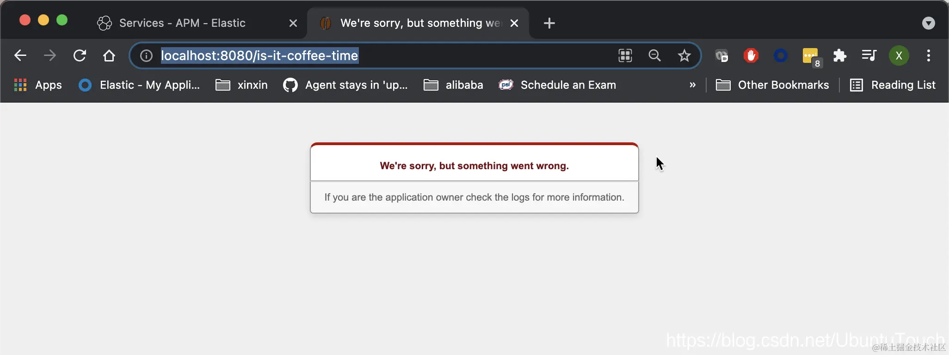The height and width of the screenshot is (355, 949).
Task: Open a new tab with plus button
Action: 549,23
